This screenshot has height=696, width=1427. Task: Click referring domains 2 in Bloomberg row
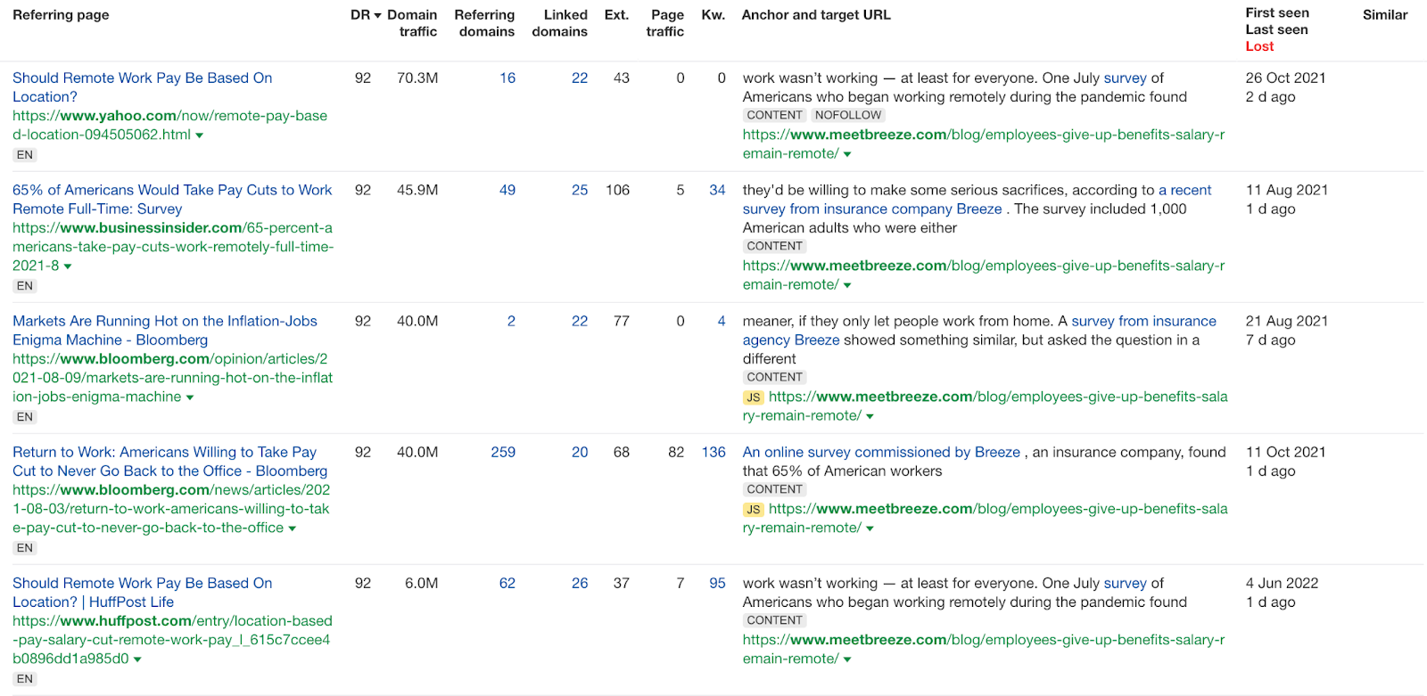[x=511, y=322]
